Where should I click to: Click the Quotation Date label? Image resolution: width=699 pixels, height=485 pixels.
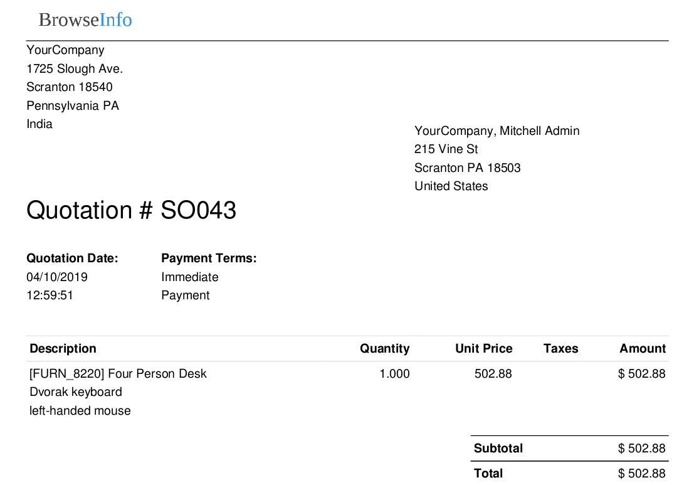point(72,258)
